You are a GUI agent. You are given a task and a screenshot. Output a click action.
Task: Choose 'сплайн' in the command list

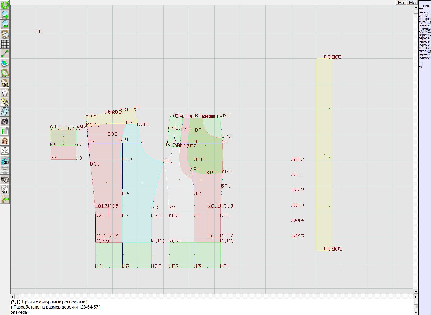424,25
